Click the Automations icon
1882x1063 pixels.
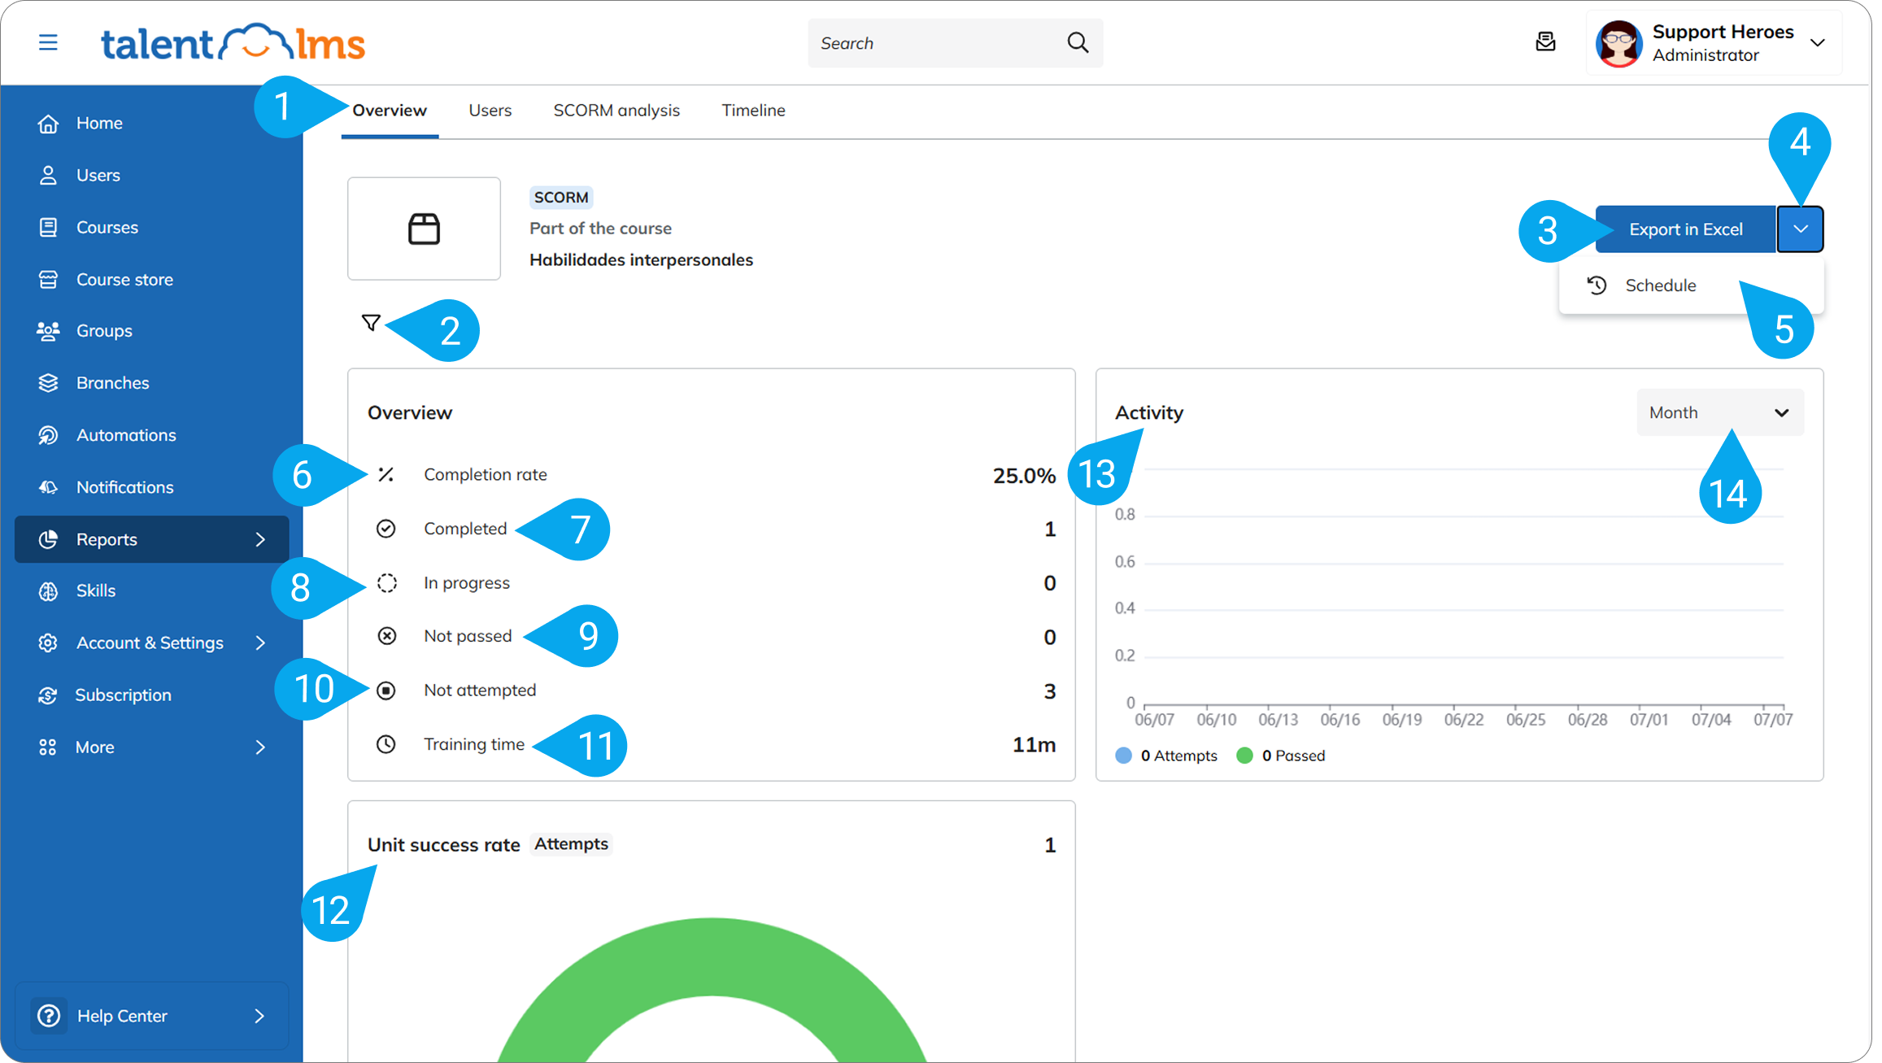tap(48, 435)
